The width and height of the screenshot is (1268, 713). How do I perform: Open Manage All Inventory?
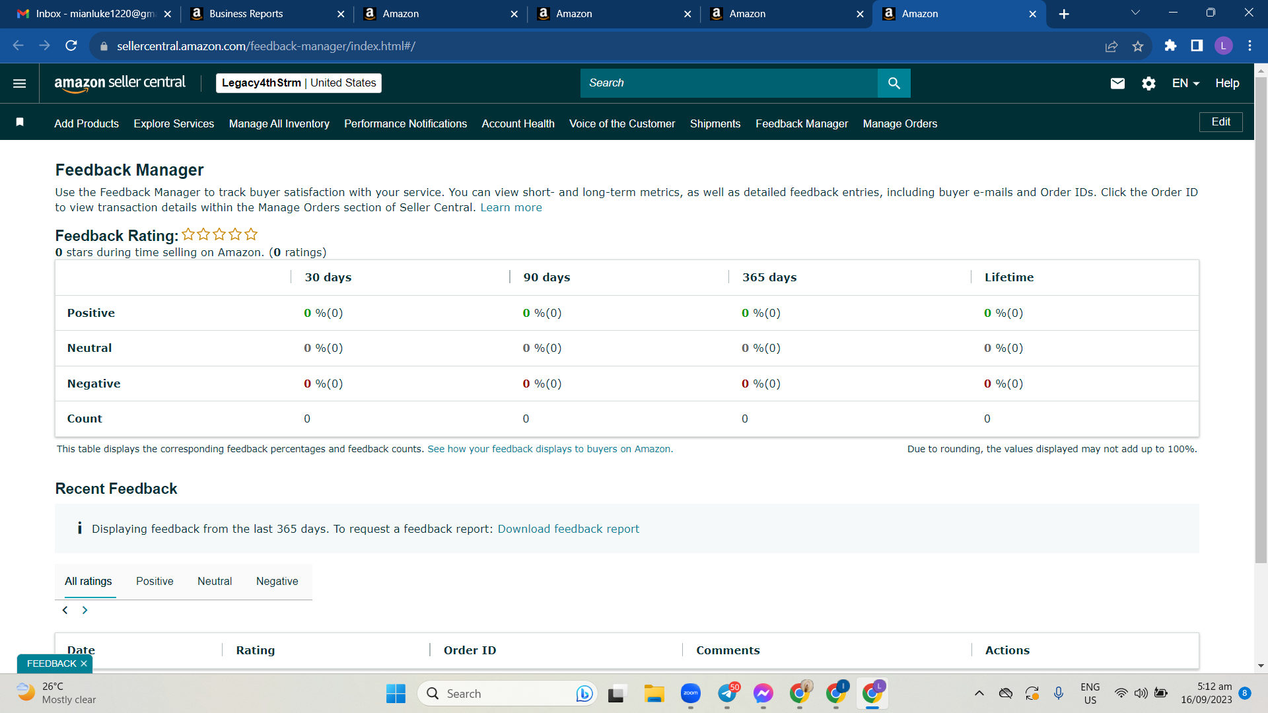(279, 123)
